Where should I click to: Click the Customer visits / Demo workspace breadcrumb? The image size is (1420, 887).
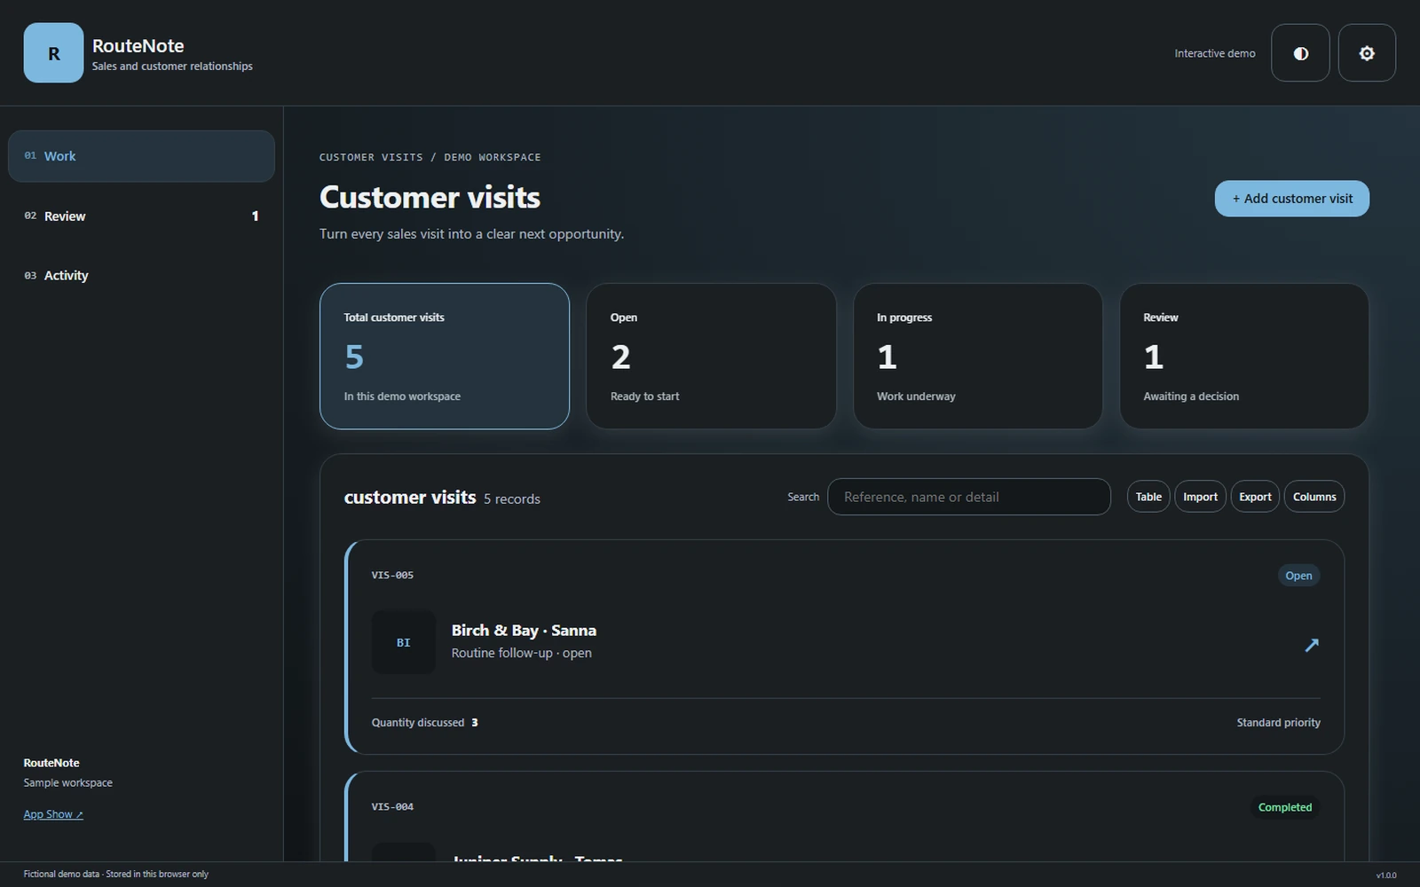tap(430, 157)
